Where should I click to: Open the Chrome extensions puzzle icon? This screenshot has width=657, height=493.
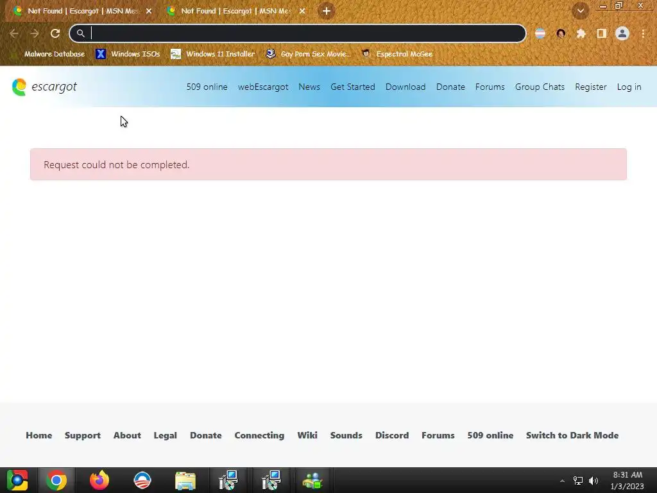[x=581, y=33]
